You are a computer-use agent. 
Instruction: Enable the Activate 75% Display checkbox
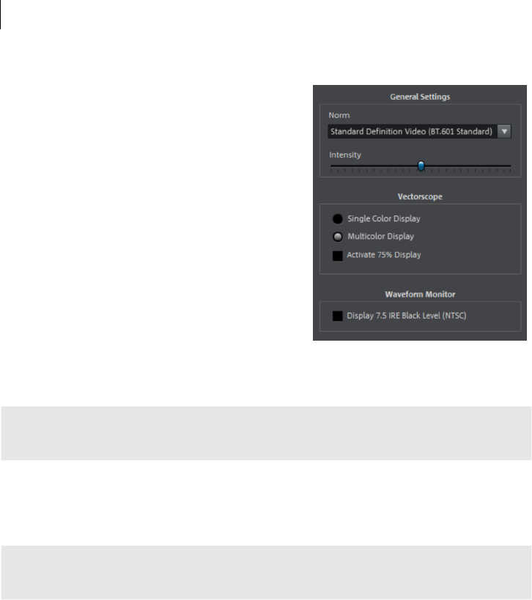click(338, 256)
